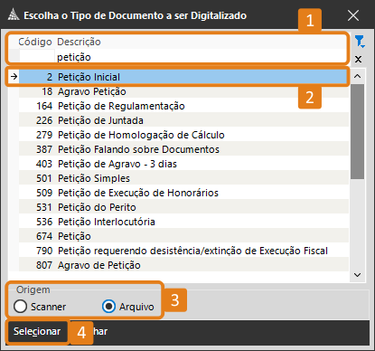Select row 164 Petição de Regulamentação
The height and width of the screenshot is (351, 375).
pyautogui.click(x=183, y=106)
